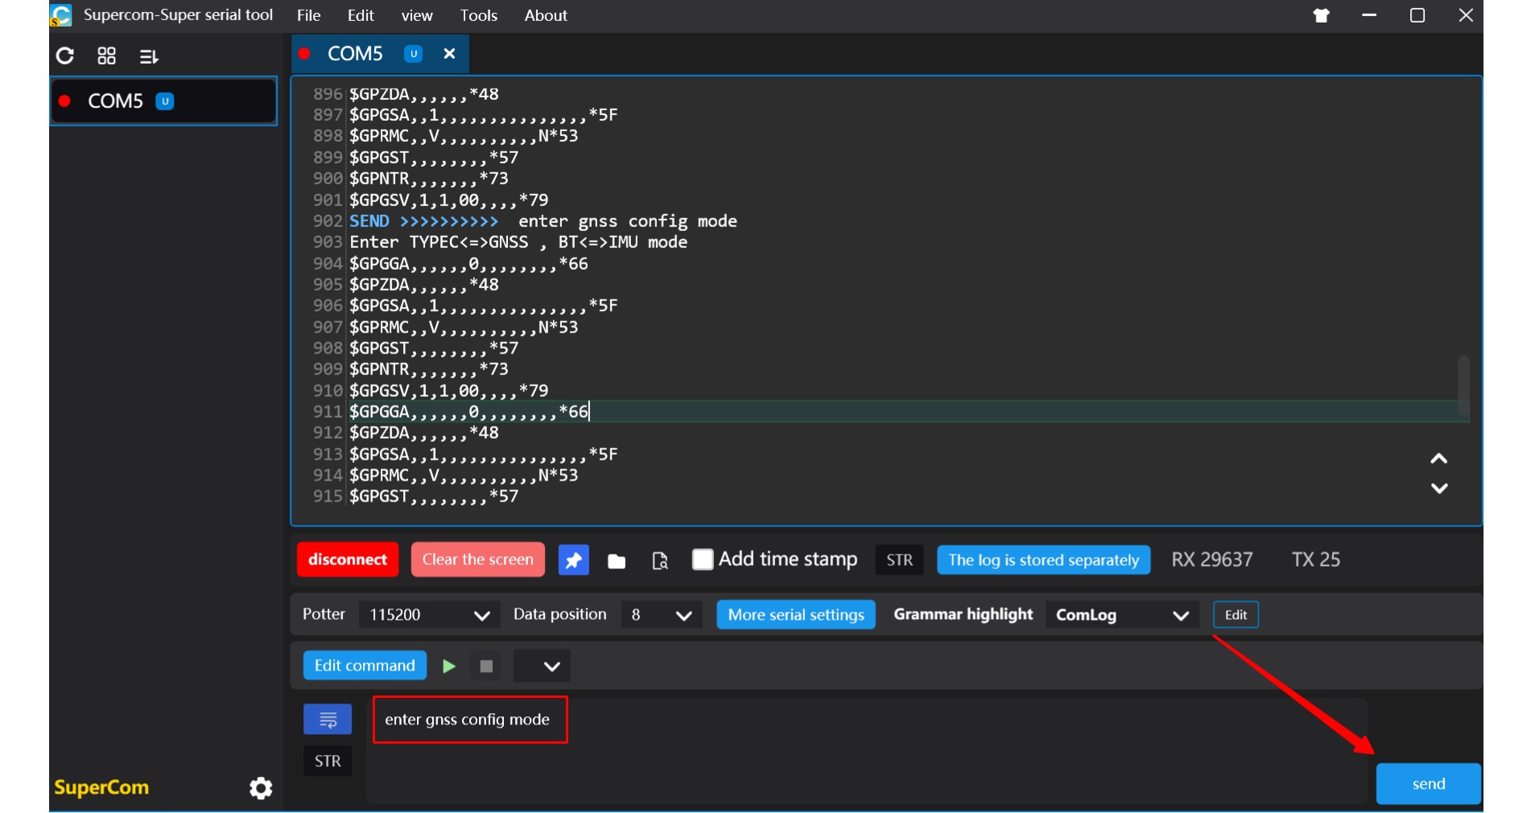Click the sort list icon in sidebar
The height and width of the screenshot is (813, 1535).
(149, 56)
